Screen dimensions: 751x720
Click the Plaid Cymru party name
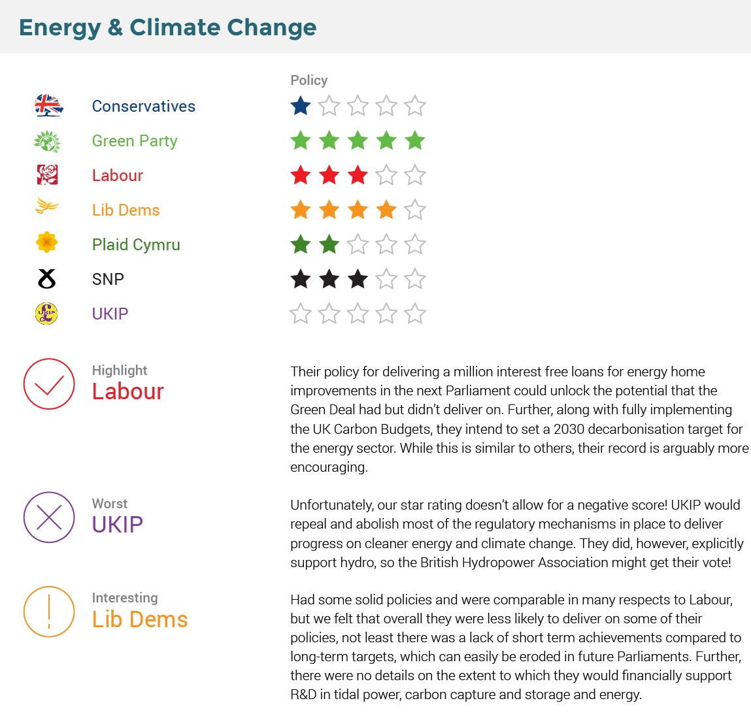136,245
